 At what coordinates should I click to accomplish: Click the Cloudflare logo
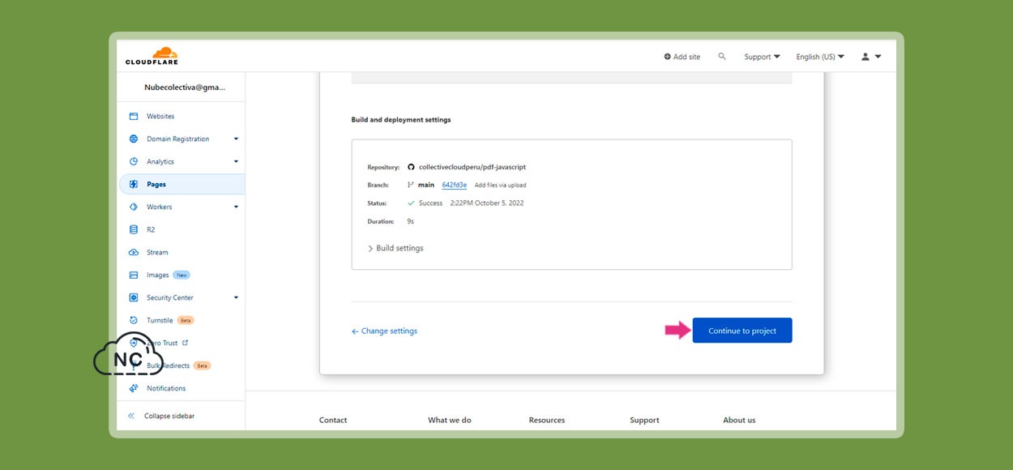click(152, 56)
